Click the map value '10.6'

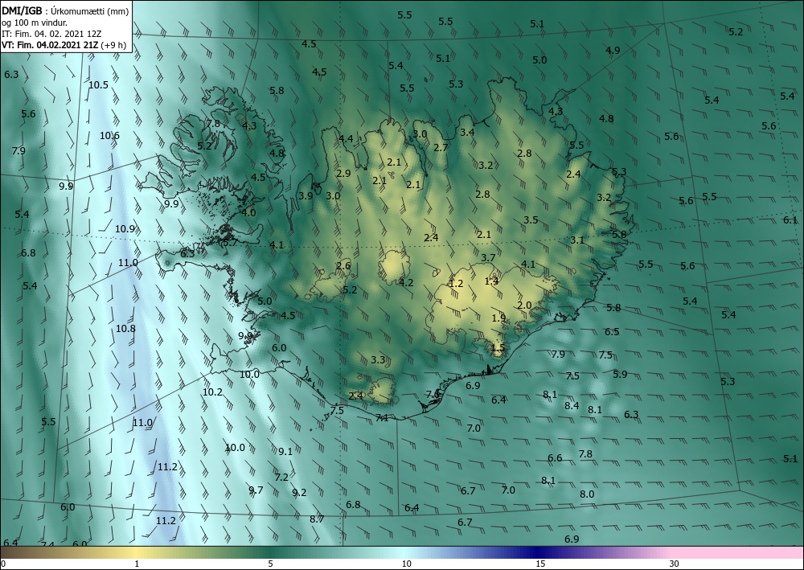point(109,136)
